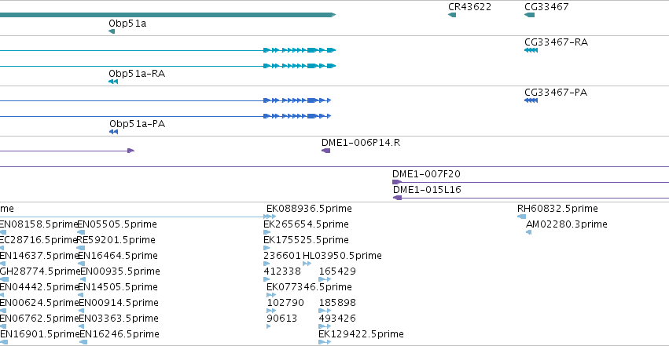Click the EK265654.5prime EST label
The width and height of the screenshot is (669, 346).
coord(306,224)
